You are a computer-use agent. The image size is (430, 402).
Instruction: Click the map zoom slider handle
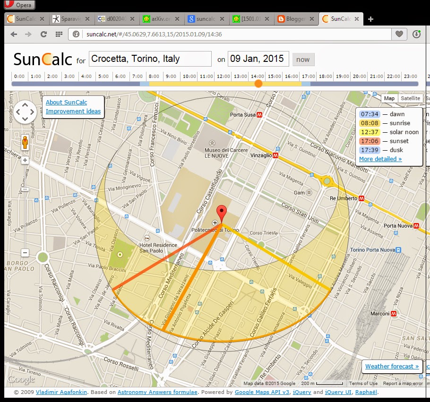(x=25, y=189)
